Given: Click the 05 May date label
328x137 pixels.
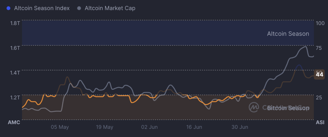Looking at the screenshot, I should coord(60,127).
